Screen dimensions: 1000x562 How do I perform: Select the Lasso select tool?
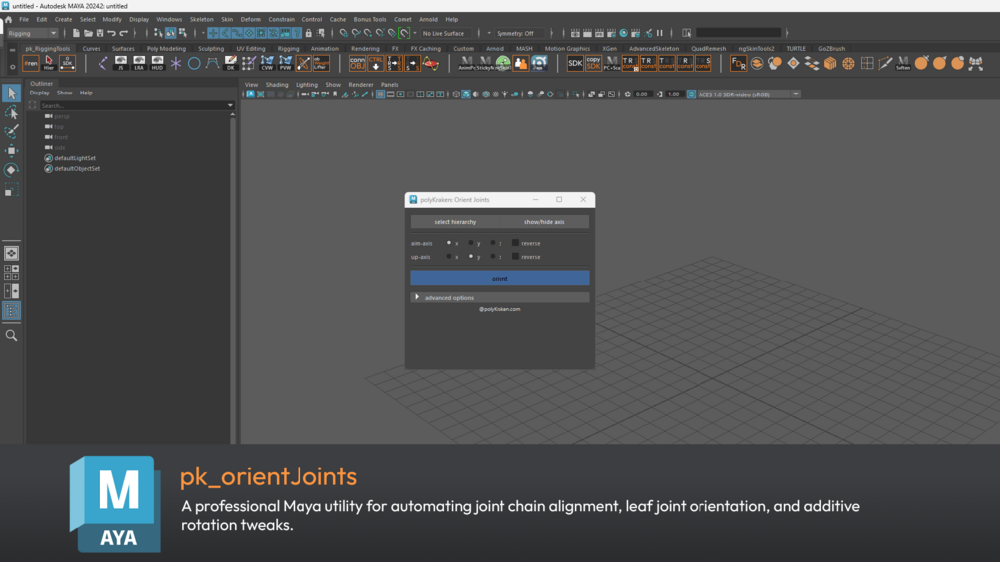point(12,112)
